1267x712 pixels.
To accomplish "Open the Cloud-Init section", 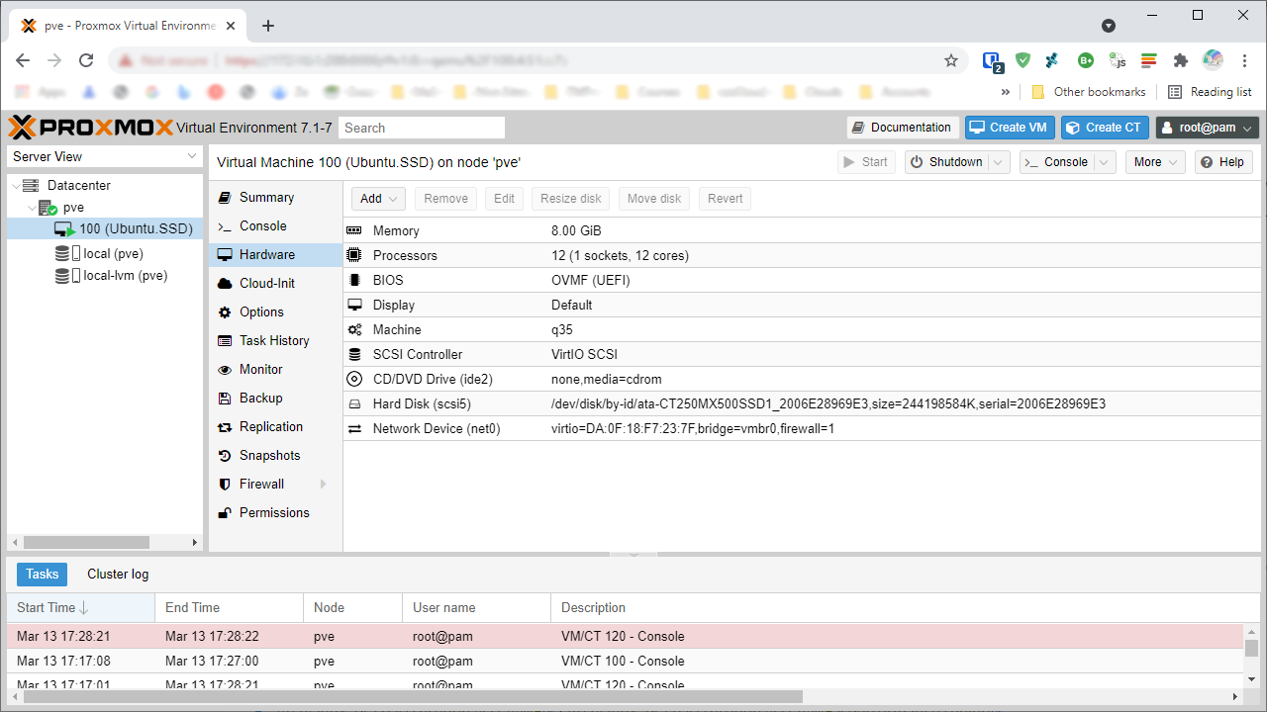I will coord(275,283).
